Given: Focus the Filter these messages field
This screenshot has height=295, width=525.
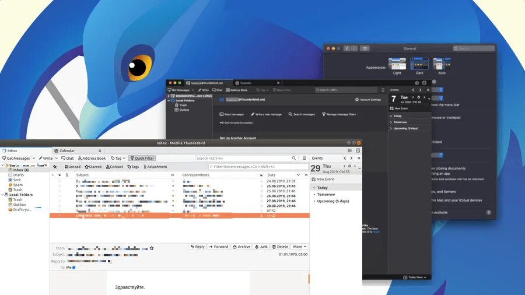Looking at the screenshot, I should pyautogui.click(x=258, y=167).
